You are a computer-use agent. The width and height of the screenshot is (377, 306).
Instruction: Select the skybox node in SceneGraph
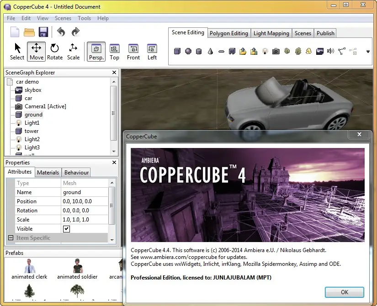(x=33, y=90)
